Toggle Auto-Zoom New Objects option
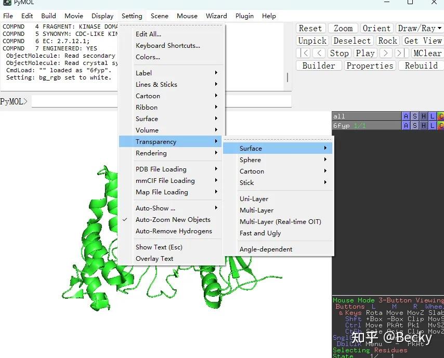The height and width of the screenshot is (358, 444). (172, 220)
